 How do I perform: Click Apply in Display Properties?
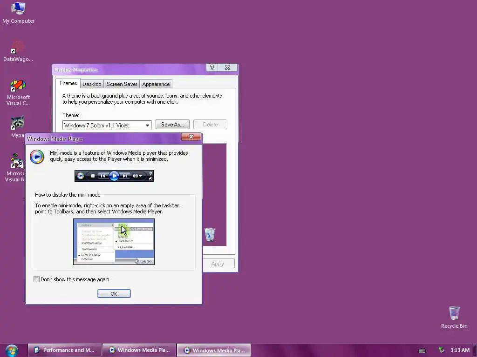[x=218, y=264]
